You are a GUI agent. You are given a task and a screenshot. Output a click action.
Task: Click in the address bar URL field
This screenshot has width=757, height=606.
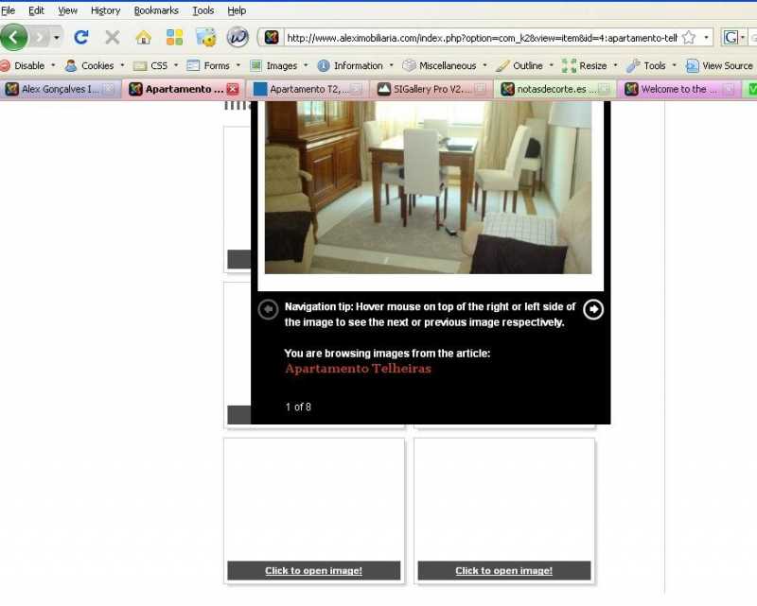(x=482, y=38)
